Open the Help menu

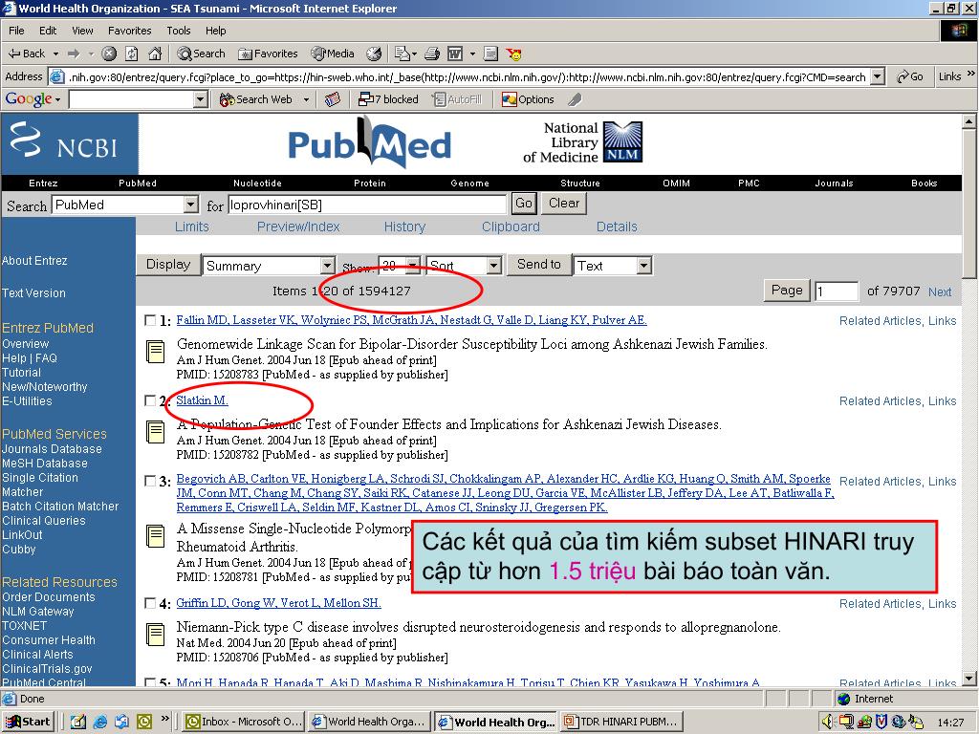coord(215,31)
